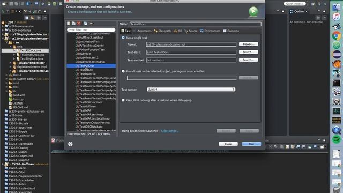The height and width of the screenshot is (193, 343).
Task: Open Terminal from the dock
Action: (x=337, y=83)
